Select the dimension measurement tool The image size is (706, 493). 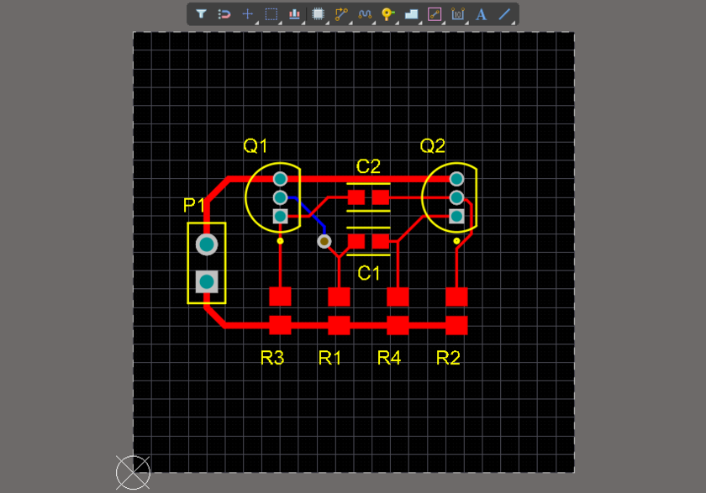tap(458, 13)
